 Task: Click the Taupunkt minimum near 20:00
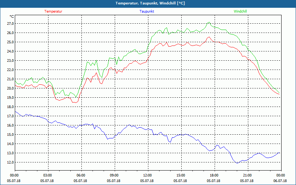point(237,163)
